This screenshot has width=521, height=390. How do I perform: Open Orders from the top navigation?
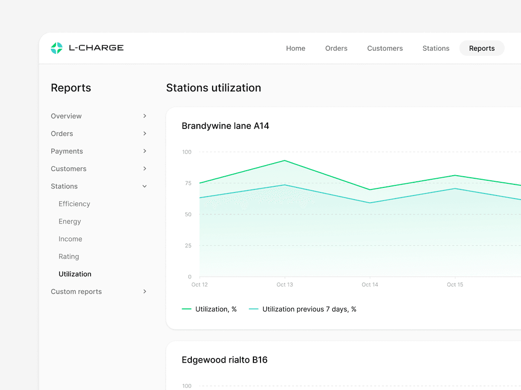click(336, 48)
